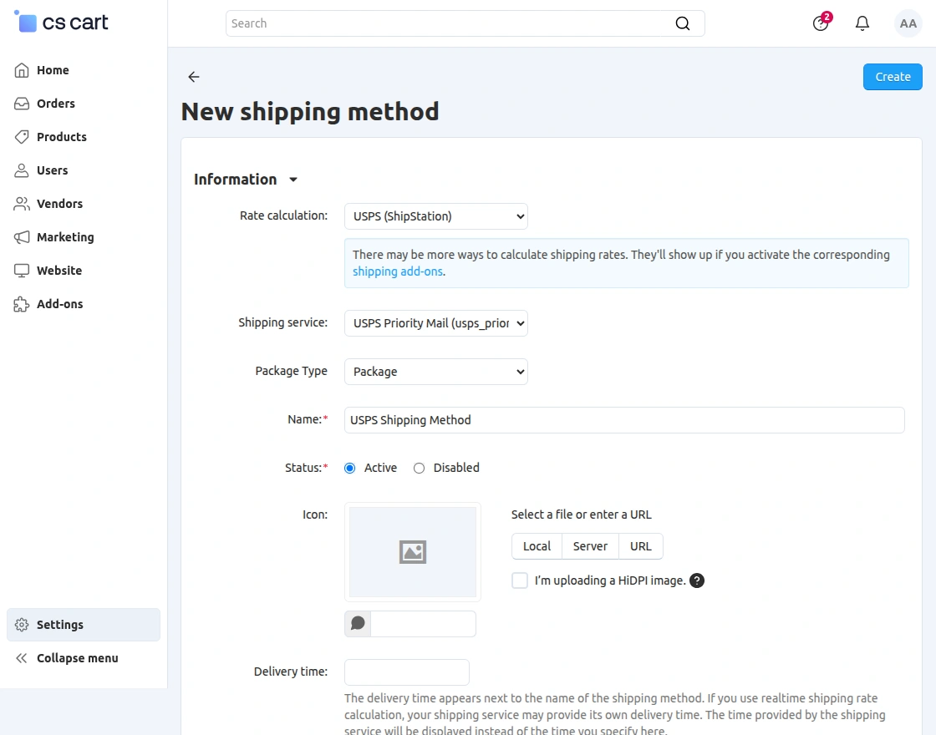The image size is (936, 735).
Task: Click the Settings gear icon
Action: point(22,625)
